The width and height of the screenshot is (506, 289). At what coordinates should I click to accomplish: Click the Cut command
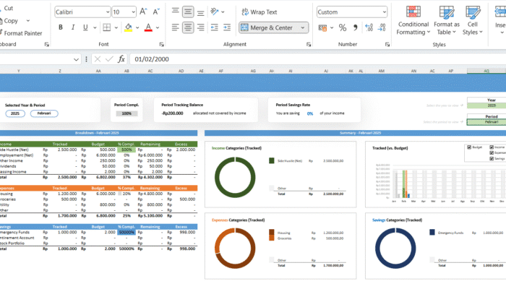click(x=7, y=8)
